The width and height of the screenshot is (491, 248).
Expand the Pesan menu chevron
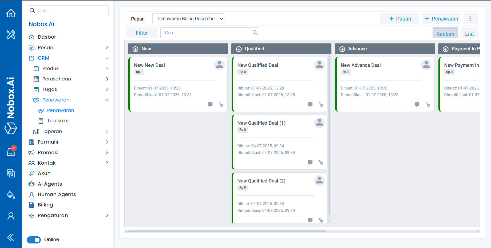(107, 47)
